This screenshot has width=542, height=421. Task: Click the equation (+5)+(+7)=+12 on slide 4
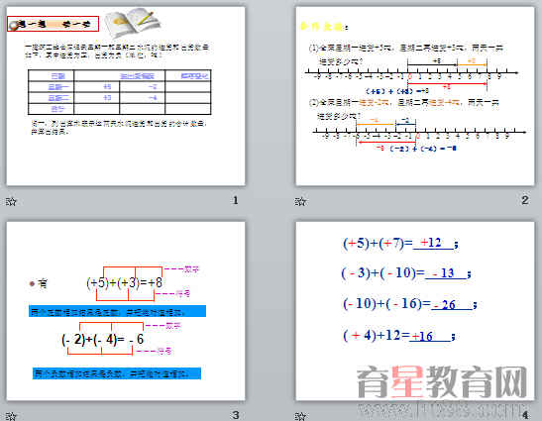tap(400, 244)
